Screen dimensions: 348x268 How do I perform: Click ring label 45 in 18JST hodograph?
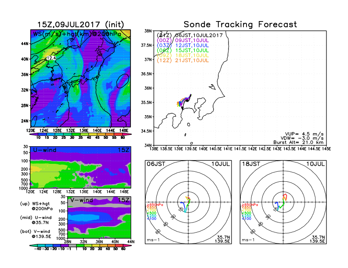pos(261,224)
